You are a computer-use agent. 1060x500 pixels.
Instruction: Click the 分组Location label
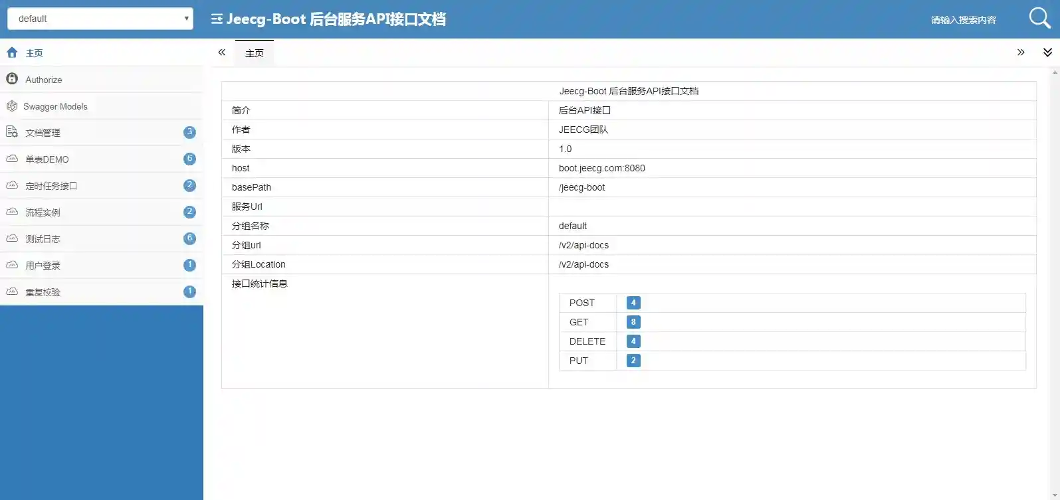coord(259,264)
